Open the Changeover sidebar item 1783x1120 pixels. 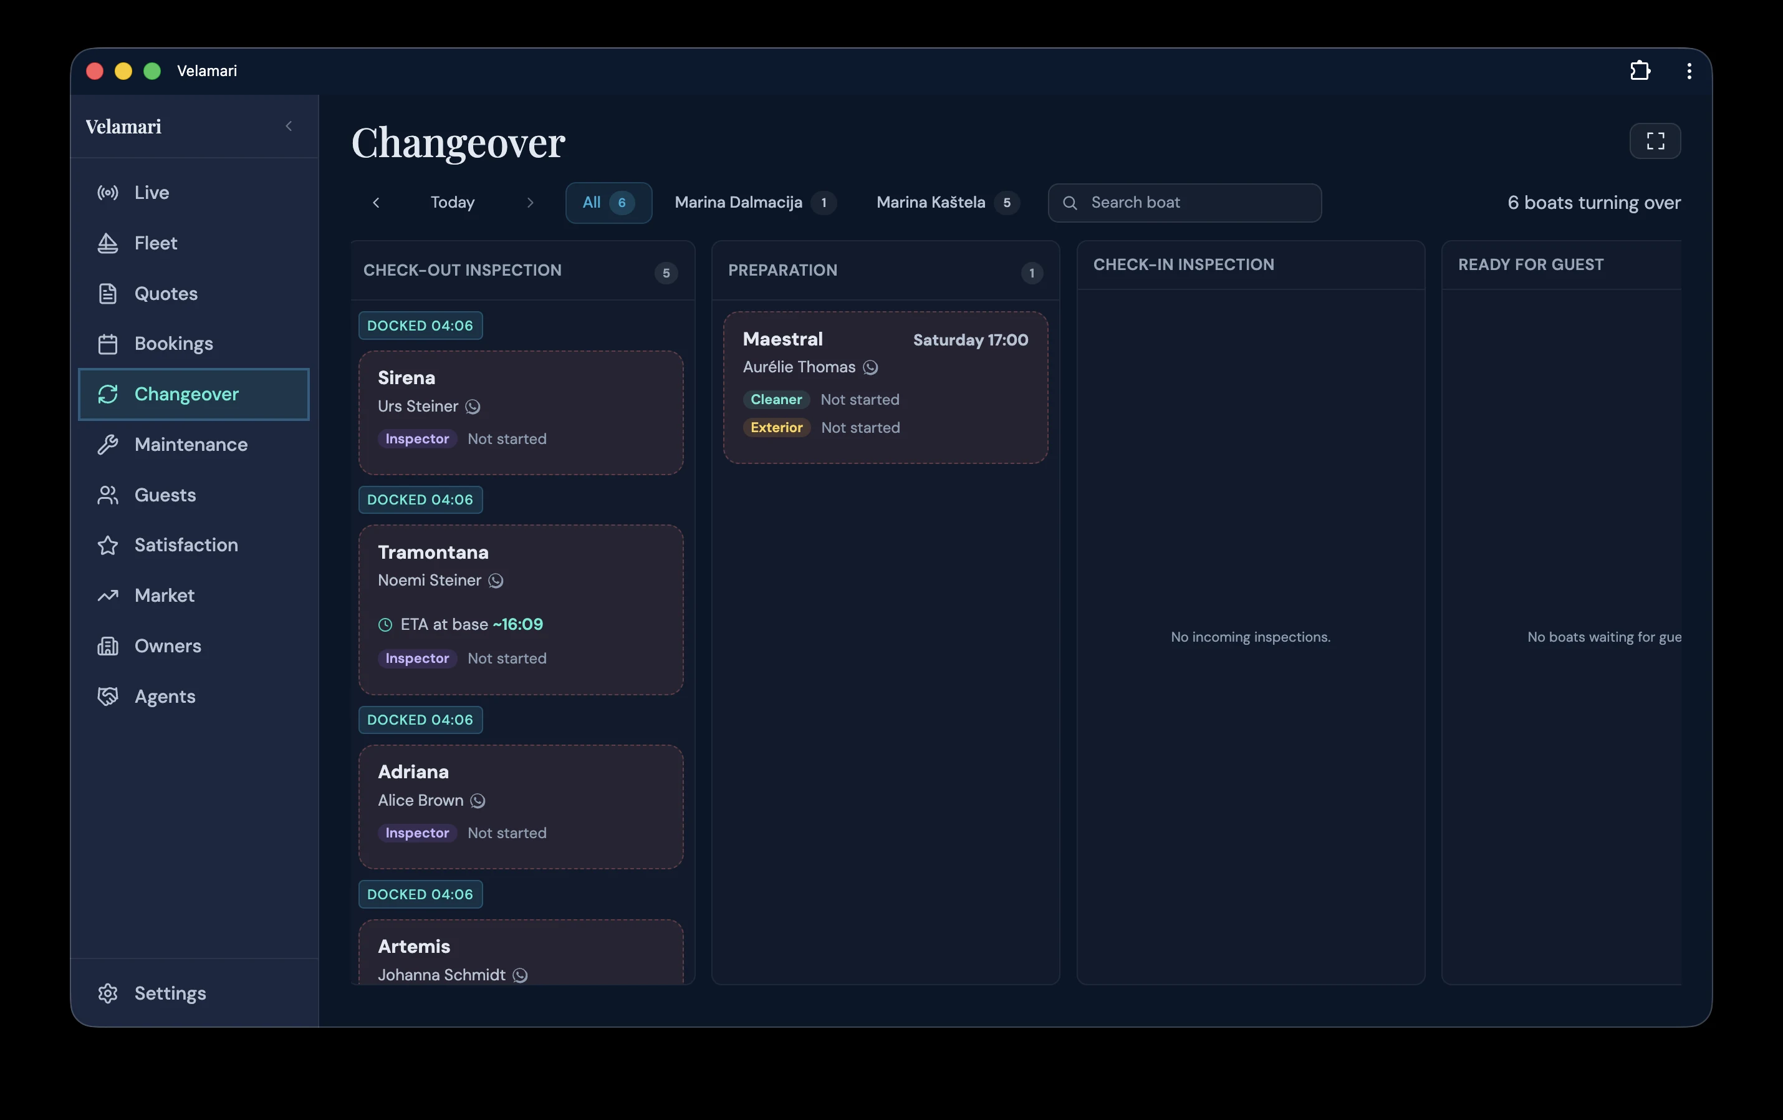pyautogui.click(x=194, y=394)
